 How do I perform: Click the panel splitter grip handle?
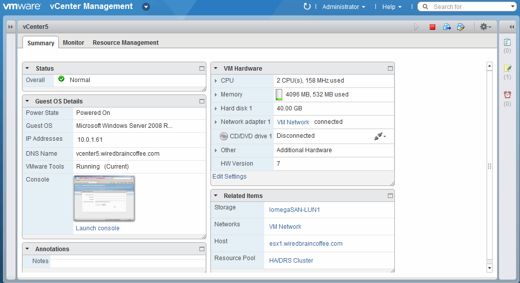pyautogui.click(x=490, y=166)
